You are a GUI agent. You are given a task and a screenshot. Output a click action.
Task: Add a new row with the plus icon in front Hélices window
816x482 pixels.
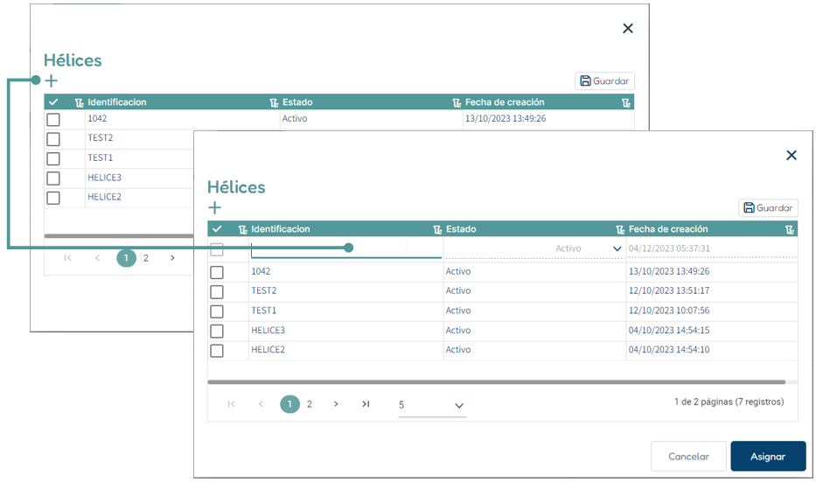pos(214,208)
